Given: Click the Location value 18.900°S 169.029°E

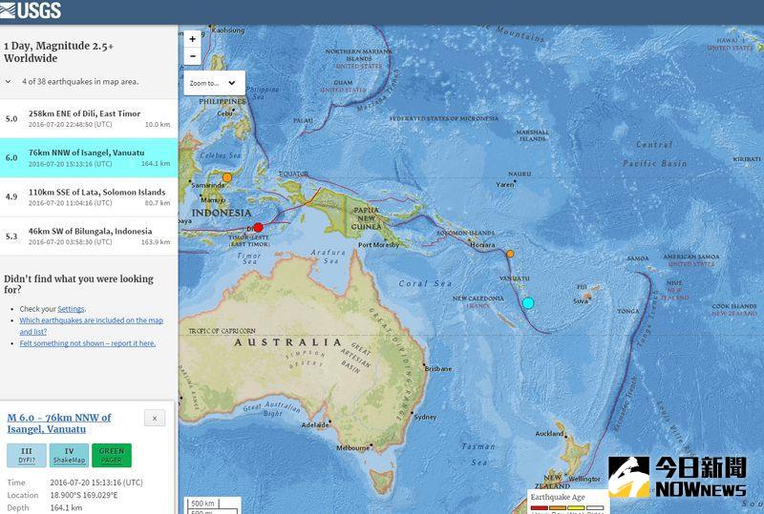Looking at the screenshot, I should point(84,495).
